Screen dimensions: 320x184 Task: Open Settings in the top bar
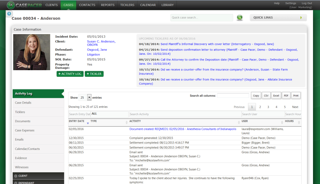point(291,3)
